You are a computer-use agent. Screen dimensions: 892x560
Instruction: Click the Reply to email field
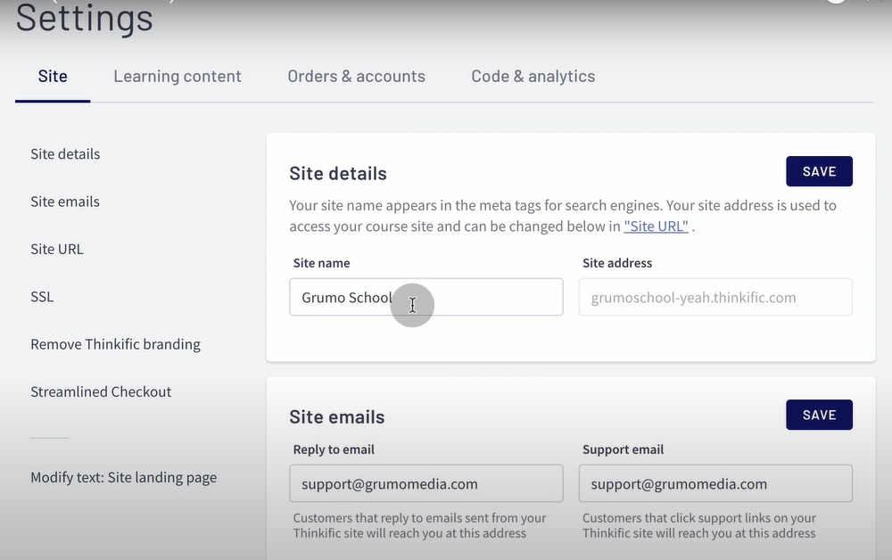coord(425,483)
